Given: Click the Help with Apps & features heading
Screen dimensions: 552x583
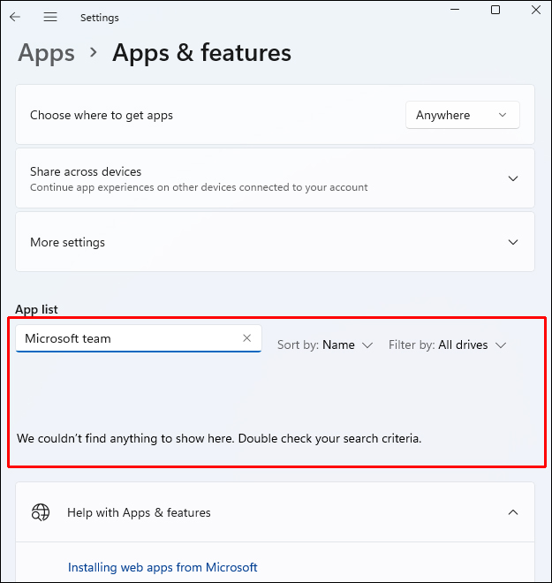Looking at the screenshot, I should coord(139,512).
